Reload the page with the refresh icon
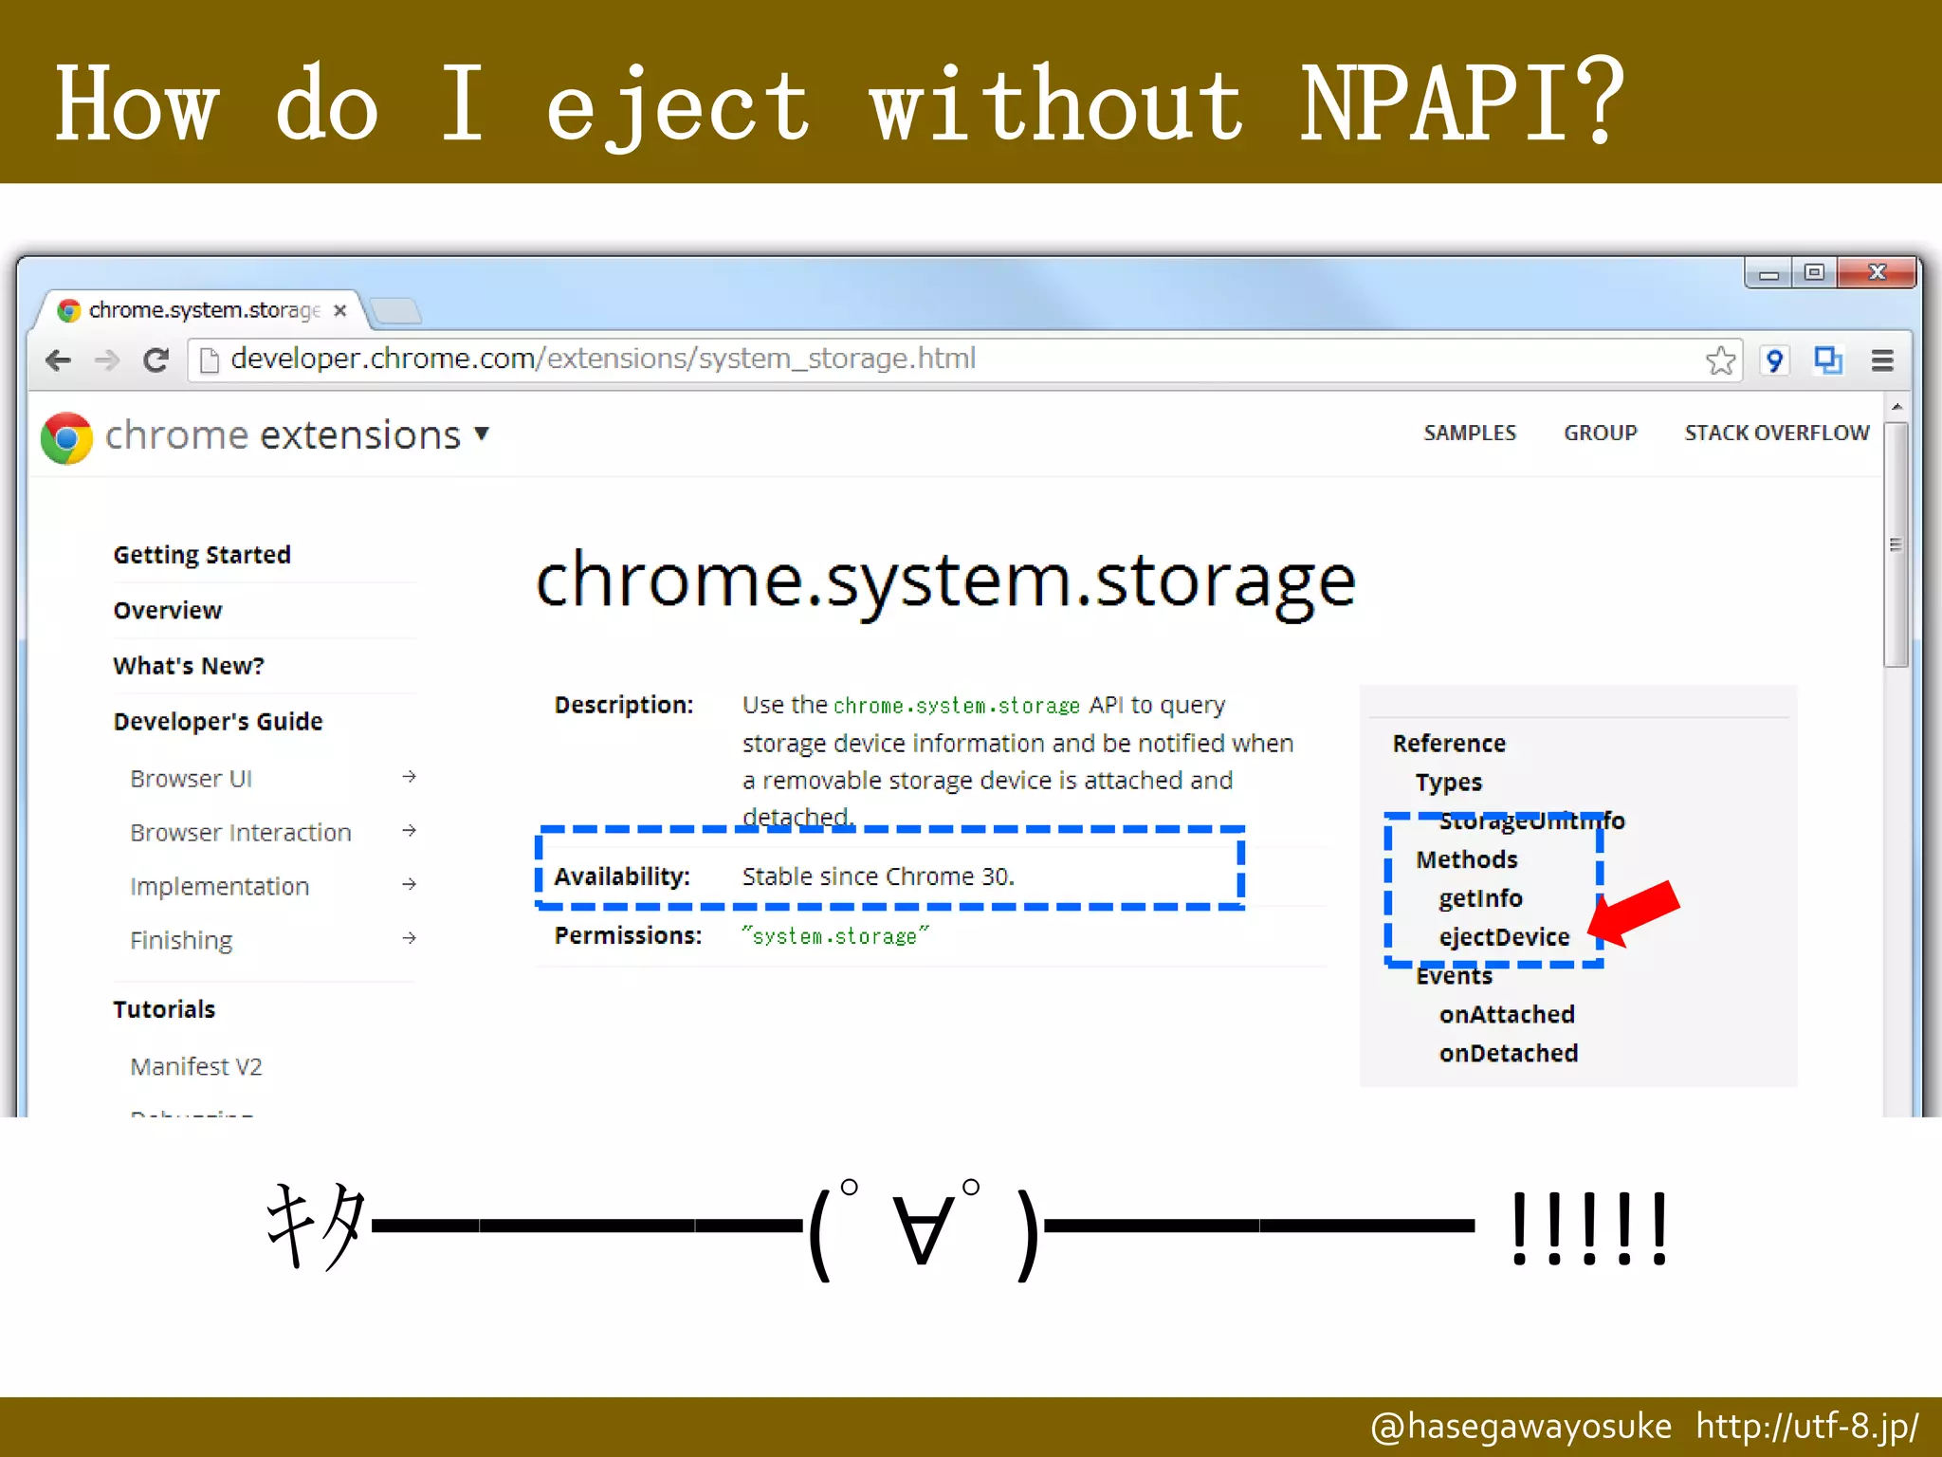 (x=156, y=360)
